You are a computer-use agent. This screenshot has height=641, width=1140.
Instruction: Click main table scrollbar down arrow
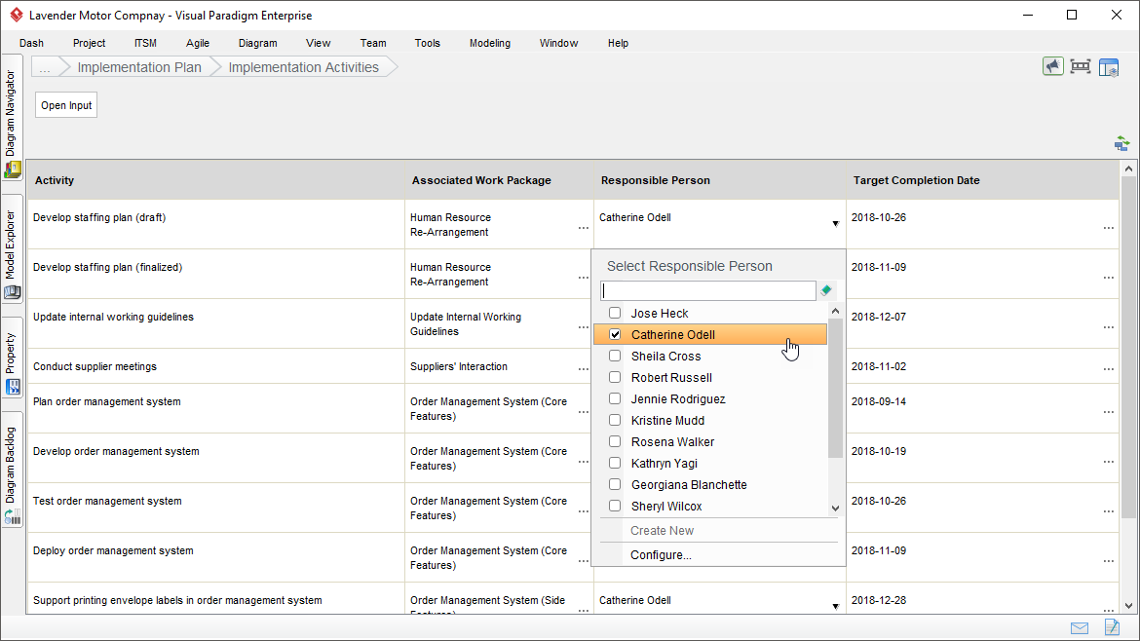[1128, 605]
